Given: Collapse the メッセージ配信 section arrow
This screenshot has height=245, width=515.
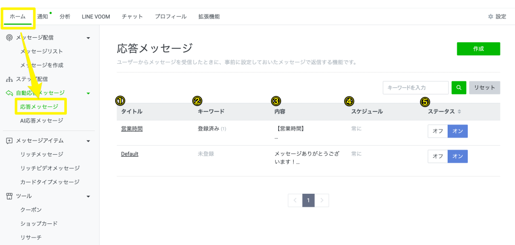Looking at the screenshot, I should click(89, 38).
